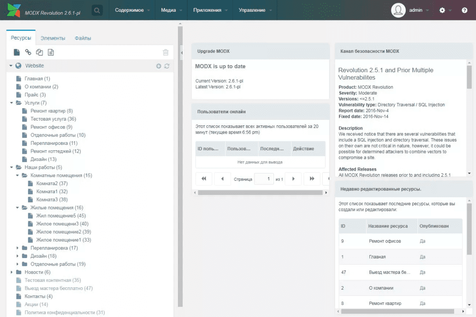Switch to the Элементы tab
The width and height of the screenshot is (476, 317).
point(53,38)
